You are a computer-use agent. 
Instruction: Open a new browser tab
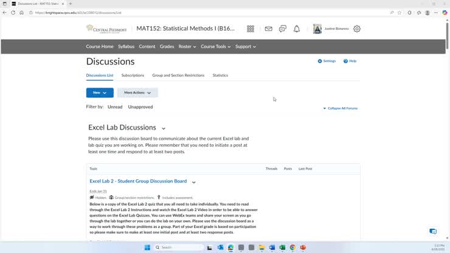coord(71,4)
